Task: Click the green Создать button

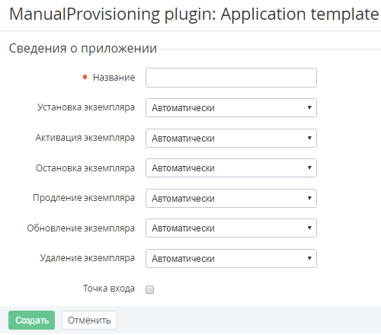Action: click(x=31, y=321)
